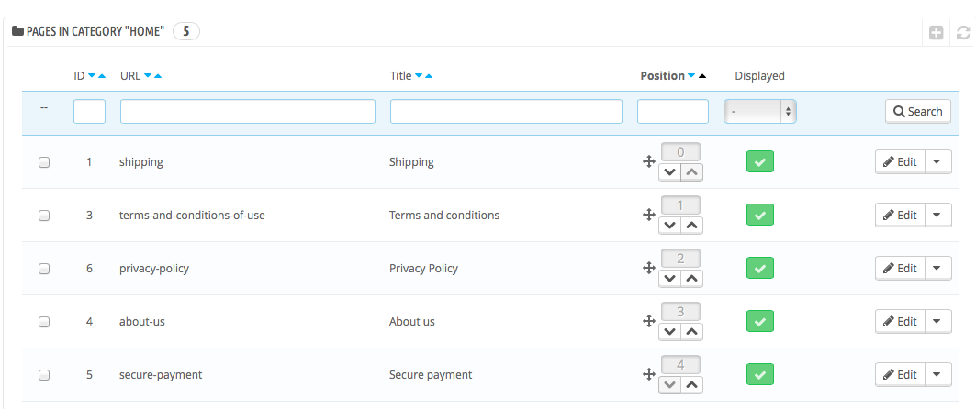Expand the actions dropdown beside Edit for shipping
976x409 pixels.
pyautogui.click(x=937, y=162)
